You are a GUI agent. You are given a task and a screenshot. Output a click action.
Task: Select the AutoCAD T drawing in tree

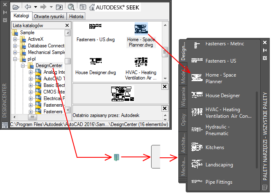54,79
